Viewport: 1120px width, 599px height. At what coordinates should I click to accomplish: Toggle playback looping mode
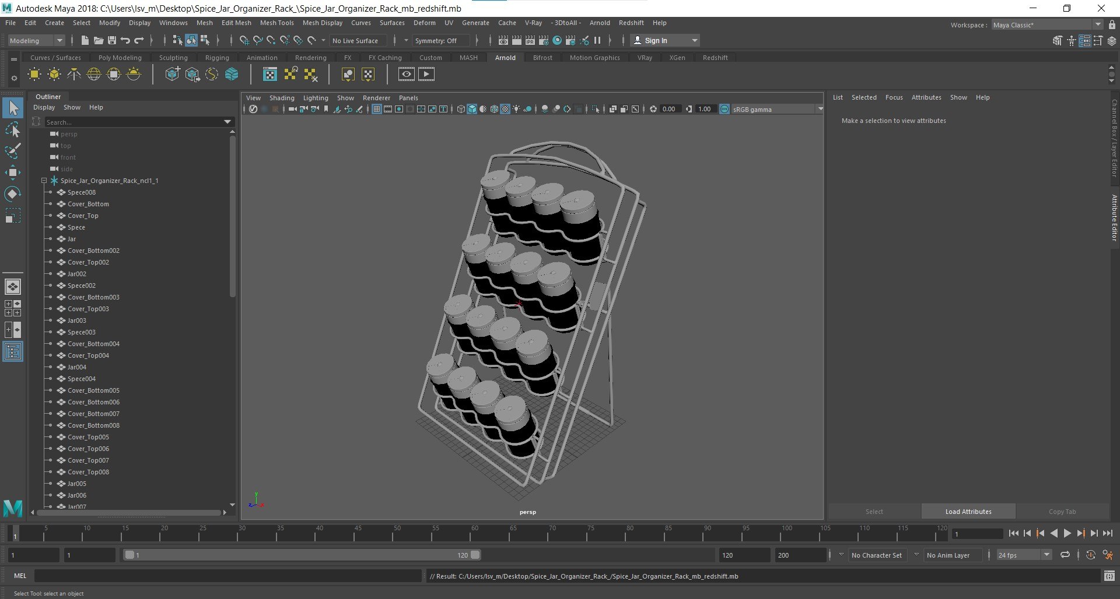(1065, 555)
